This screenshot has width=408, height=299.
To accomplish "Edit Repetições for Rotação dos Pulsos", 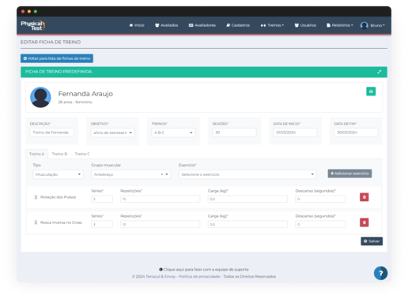I will click(x=160, y=199).
